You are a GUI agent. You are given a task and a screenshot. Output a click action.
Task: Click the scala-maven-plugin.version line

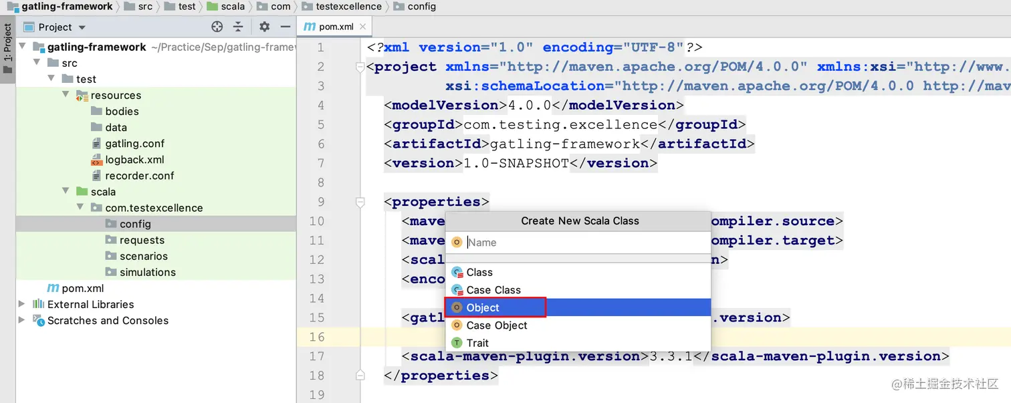pos(675,356)
